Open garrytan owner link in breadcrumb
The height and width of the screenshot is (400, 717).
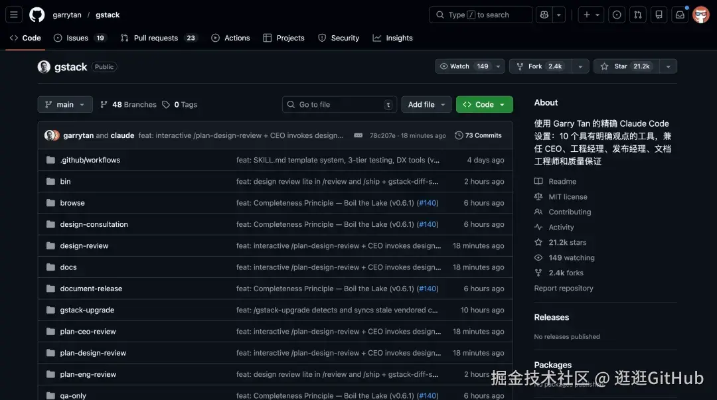point(67,15)
